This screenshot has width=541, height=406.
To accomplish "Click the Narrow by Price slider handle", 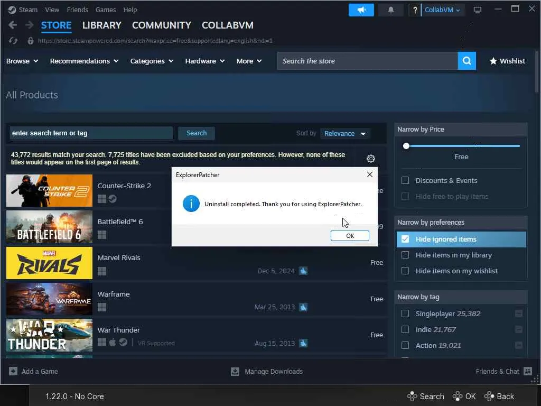I will tap(406, 146).
